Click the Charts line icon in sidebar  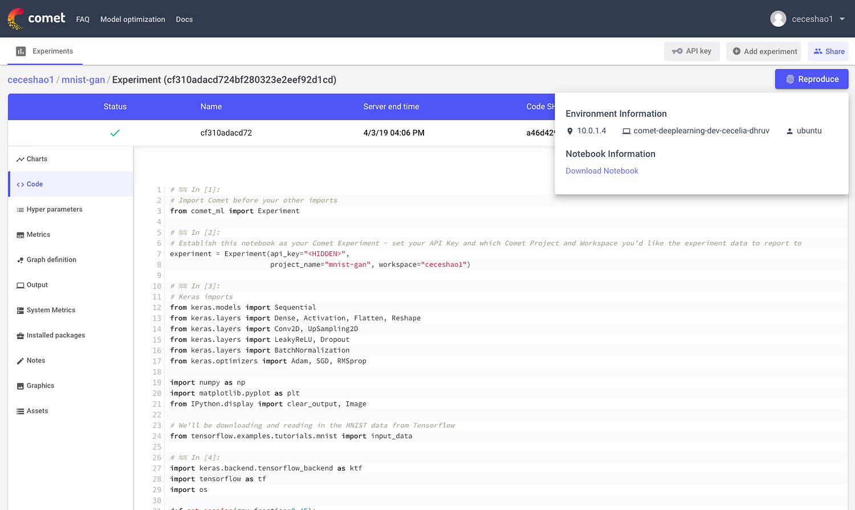[21, 159]
